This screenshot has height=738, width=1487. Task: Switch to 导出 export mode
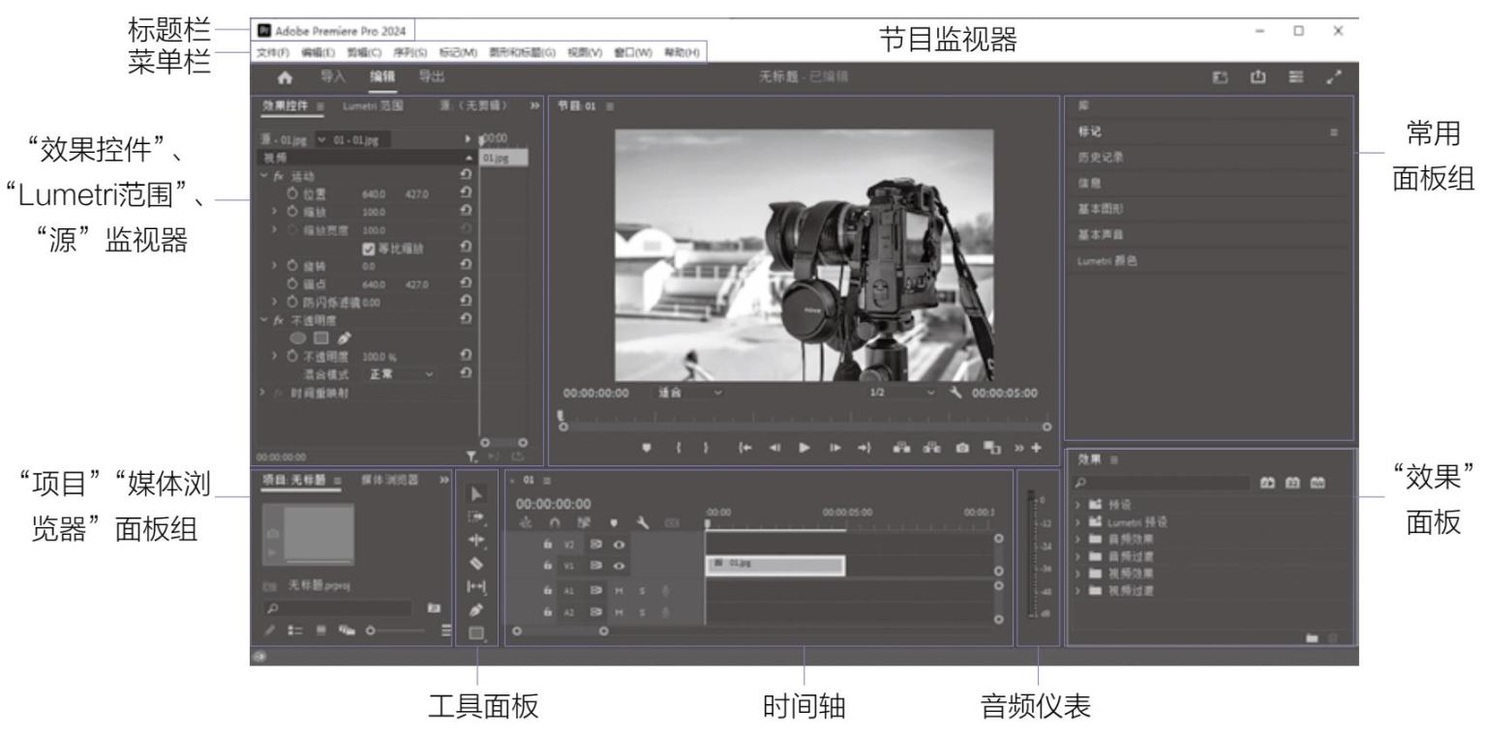pyautogui.click(x=432, y=77)
